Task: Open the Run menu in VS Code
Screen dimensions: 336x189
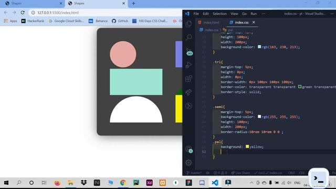Action: [254, 14]
